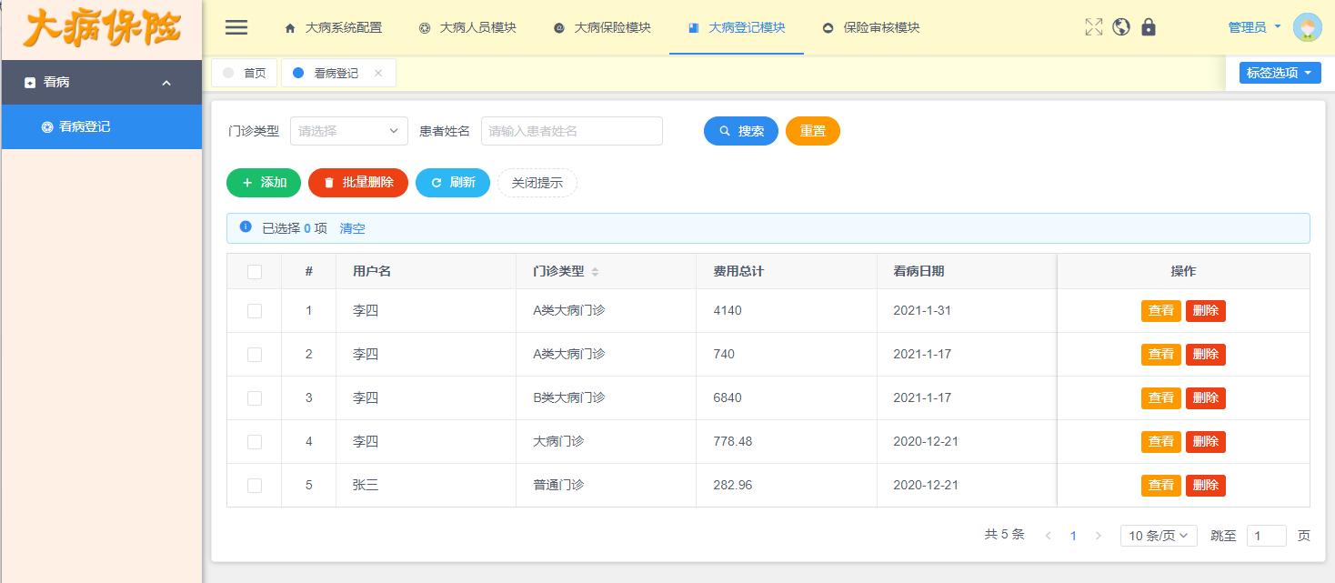Open the 标签选项 dropdown
This screenshot has width=1335, height=583.
[1280, 72]
